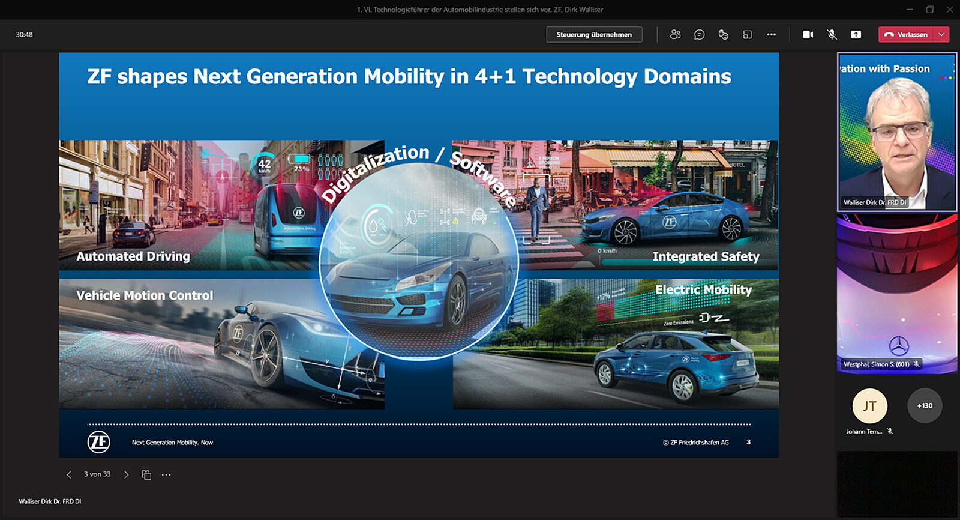Go back to the previous slide
960x520 pixels.
pos(69,474)
